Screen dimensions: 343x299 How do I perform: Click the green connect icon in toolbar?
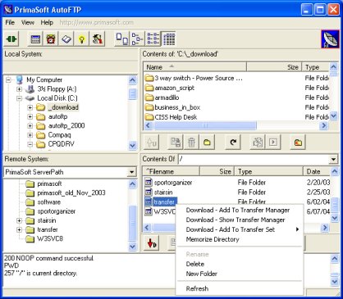[11, 39]
